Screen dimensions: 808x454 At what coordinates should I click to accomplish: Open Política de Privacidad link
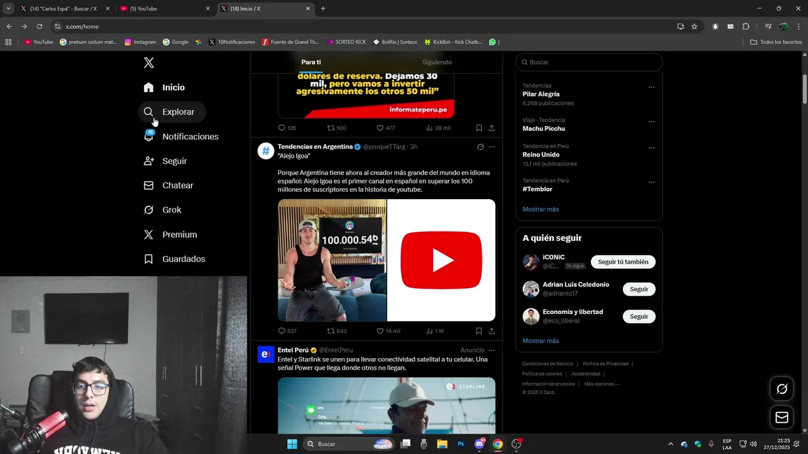tap(605, 364)
